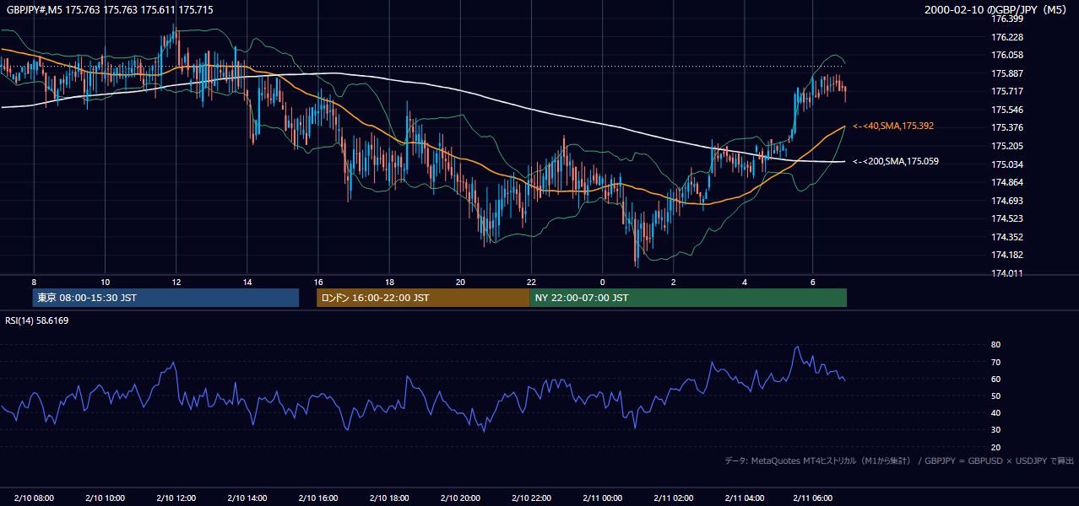Click the 2/10 08:00 time axis label
Screen dimensions: 1079x506
(x=35, y=498)
